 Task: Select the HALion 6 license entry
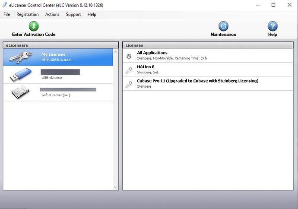[208, 70]
